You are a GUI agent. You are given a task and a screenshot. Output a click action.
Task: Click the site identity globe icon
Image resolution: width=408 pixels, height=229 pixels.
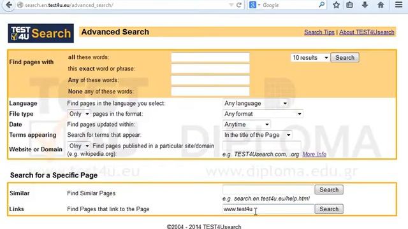pyautogui.click(x=20, y=5)
